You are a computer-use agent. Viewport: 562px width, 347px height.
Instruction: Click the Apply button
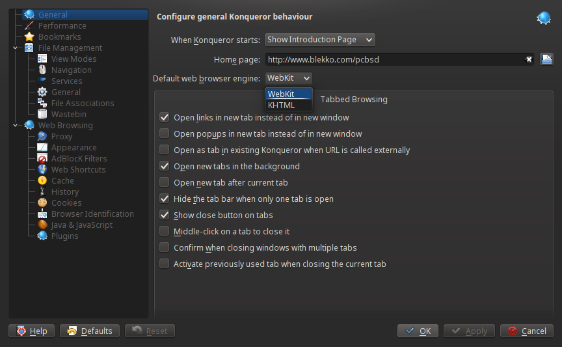coord(469,331)
